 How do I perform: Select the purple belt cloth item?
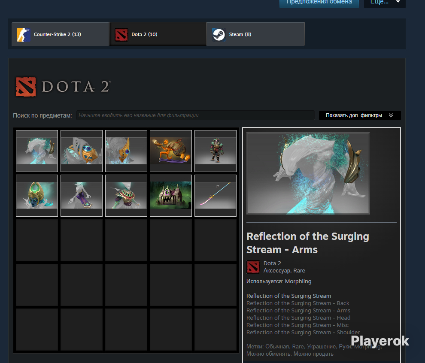82,196
